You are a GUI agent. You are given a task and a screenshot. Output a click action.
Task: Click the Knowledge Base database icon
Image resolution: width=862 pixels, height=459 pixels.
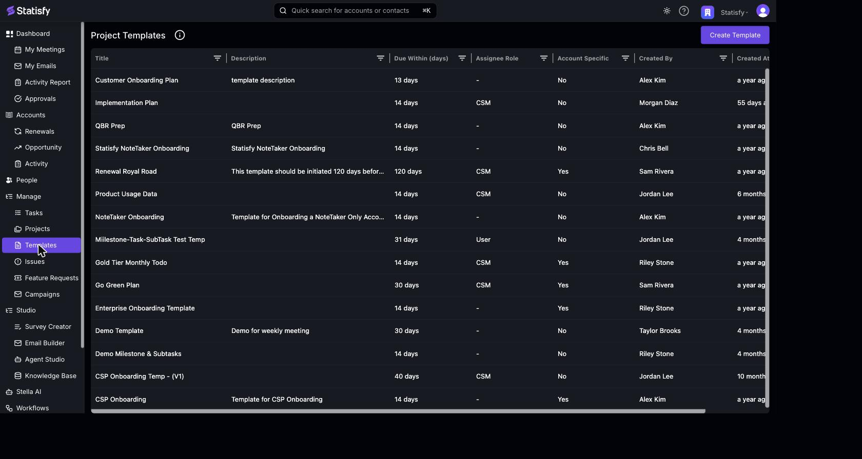tap(18, 376)
